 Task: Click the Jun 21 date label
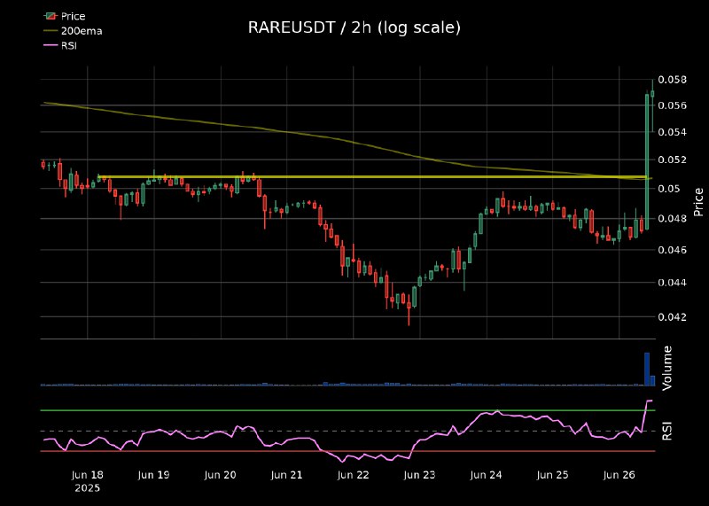pyautogui.click(x=286, y=475)
